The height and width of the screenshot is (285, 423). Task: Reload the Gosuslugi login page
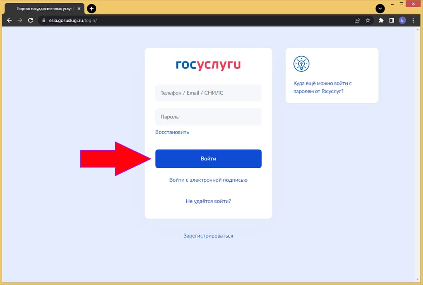[x=31, y=20]
